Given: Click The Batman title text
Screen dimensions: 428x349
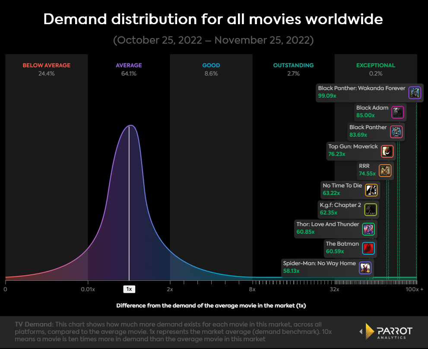Looking at the screenshot, I should pyautogui.click(x=342, y=244).
